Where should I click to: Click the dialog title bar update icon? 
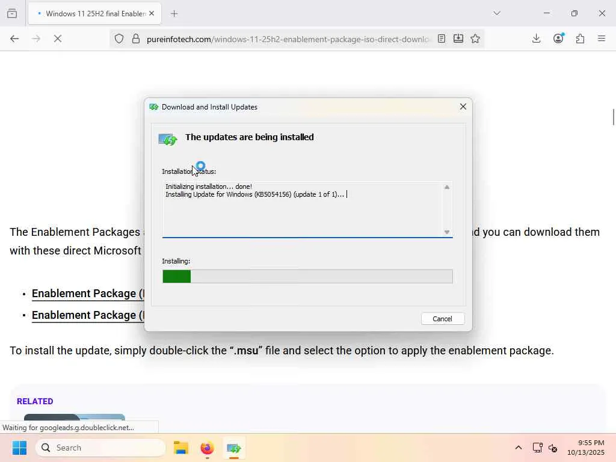click(x=154, y=107)
